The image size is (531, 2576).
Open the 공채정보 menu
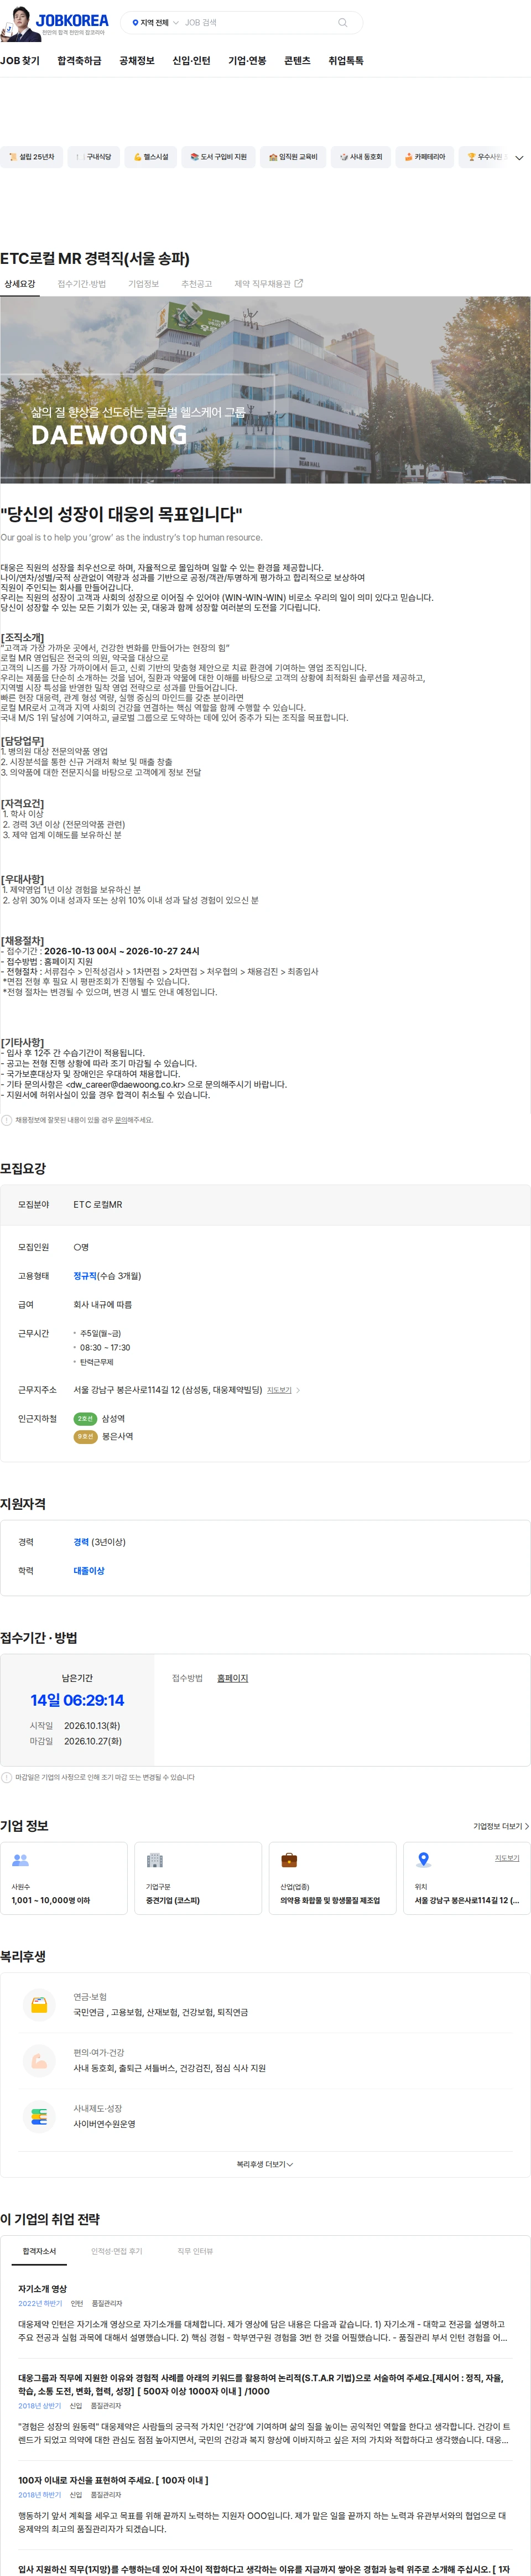tap(137, 61)
